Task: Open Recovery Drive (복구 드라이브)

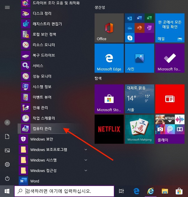Action: (53, 55)
